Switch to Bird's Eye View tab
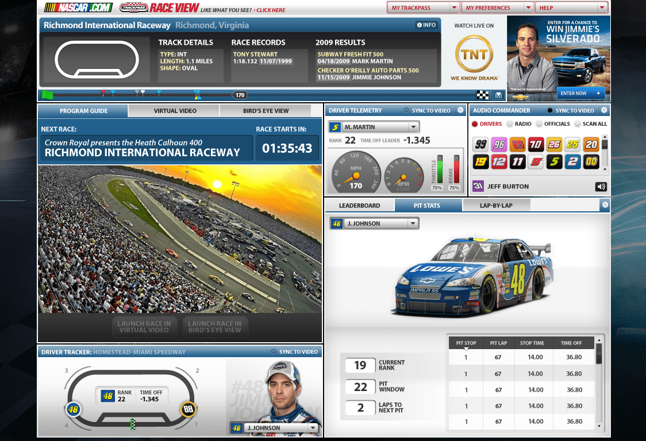Screen dimensions: 646x441 pos(266,111)
